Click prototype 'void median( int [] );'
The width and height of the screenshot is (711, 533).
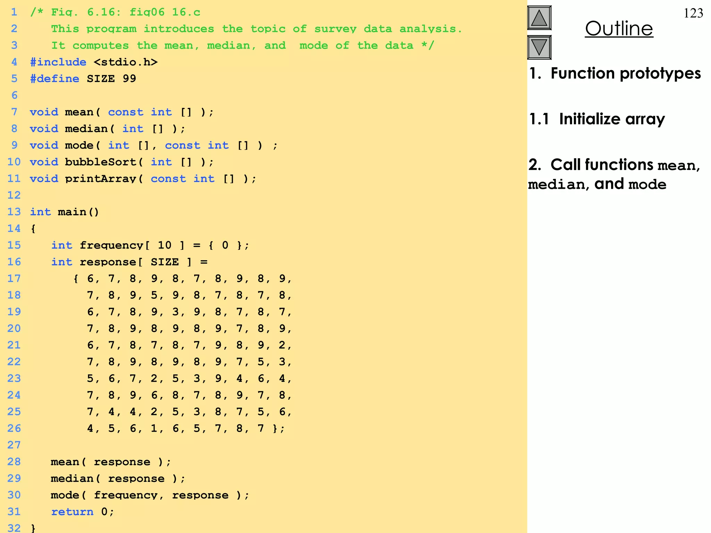108,129
